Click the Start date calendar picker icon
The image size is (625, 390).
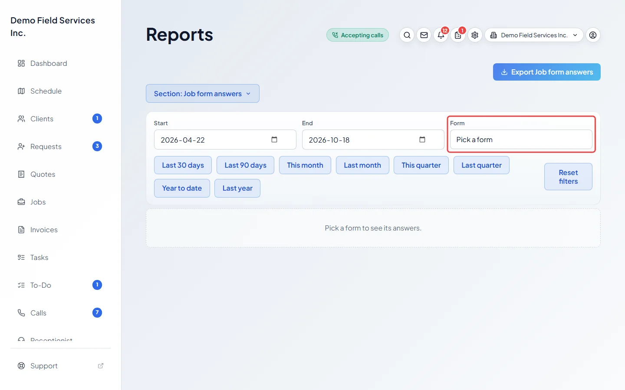(x=274, y=140)
